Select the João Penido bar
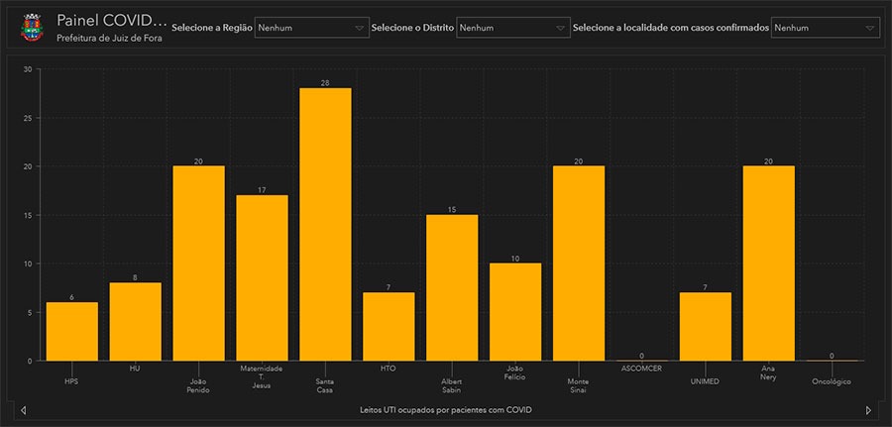 coord(198,264)
